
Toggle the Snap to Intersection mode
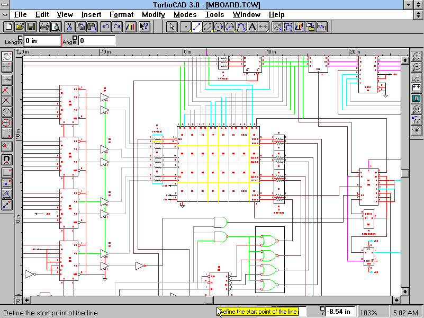click(x=6, y=100)
